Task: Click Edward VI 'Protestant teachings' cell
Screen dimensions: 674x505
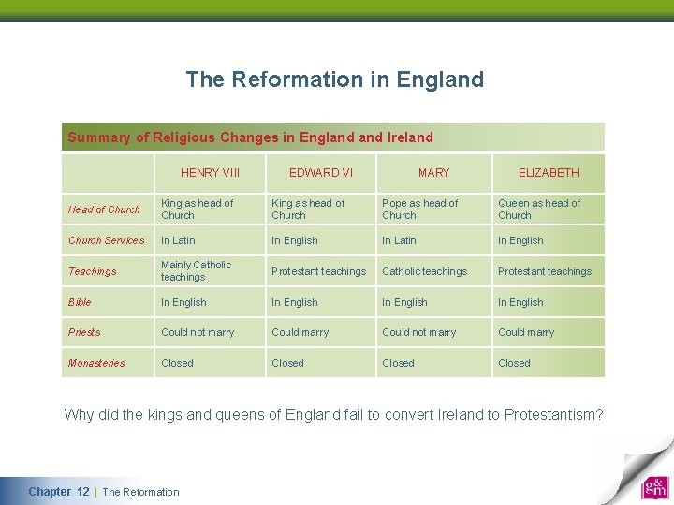Action: [x=321, y=271]
